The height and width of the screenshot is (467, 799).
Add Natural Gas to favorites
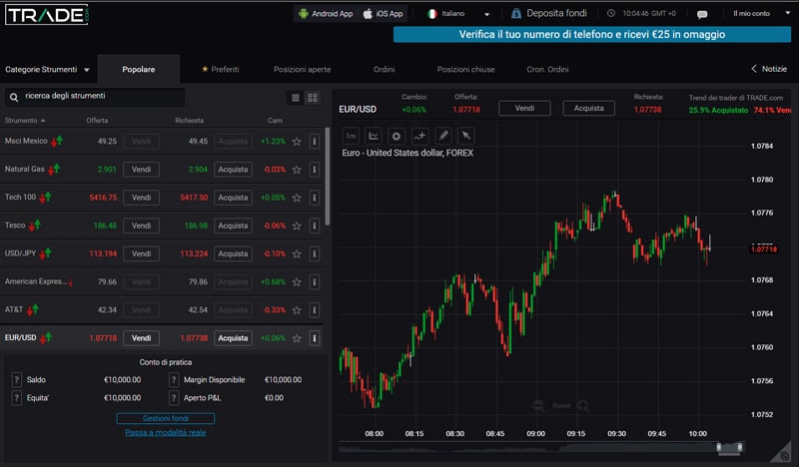pos(297,170)
